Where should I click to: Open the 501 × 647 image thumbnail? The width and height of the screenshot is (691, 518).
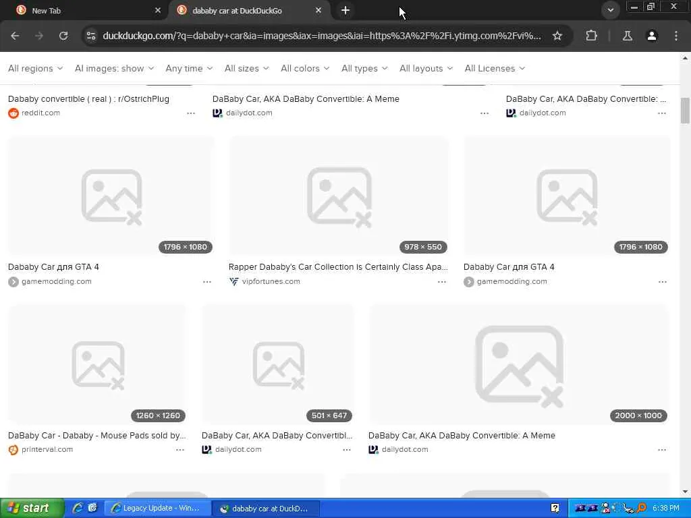(x=278, y=365)
